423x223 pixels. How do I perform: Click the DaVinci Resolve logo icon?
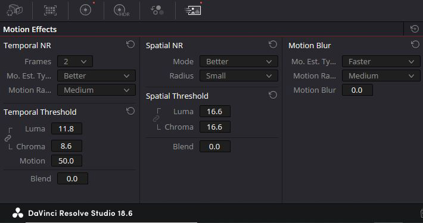(18, 213)
